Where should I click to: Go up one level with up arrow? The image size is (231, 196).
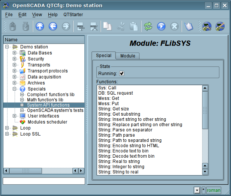point(40,26)
